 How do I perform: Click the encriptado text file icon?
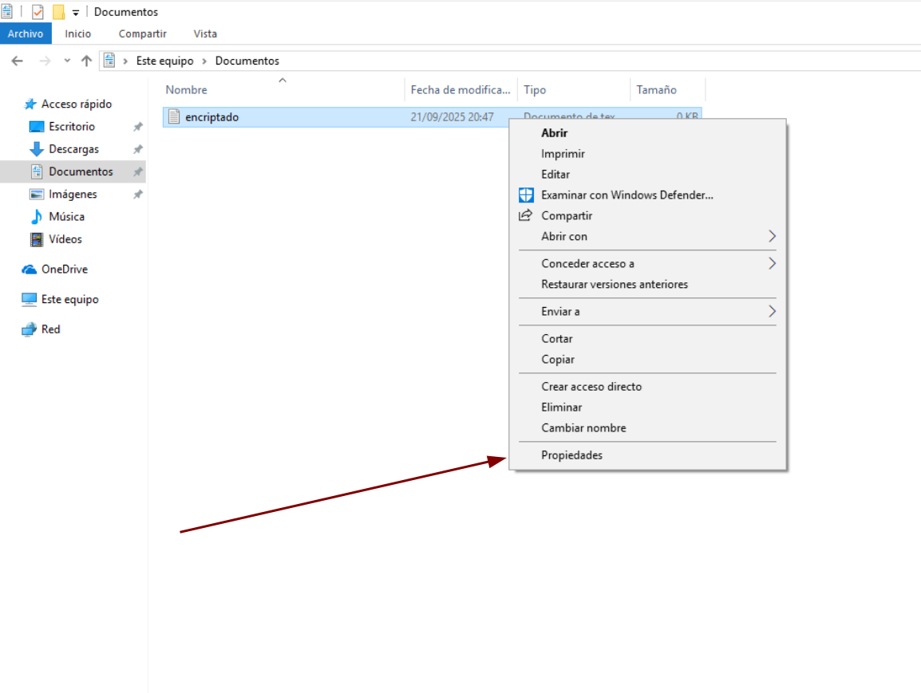(174, 116)
